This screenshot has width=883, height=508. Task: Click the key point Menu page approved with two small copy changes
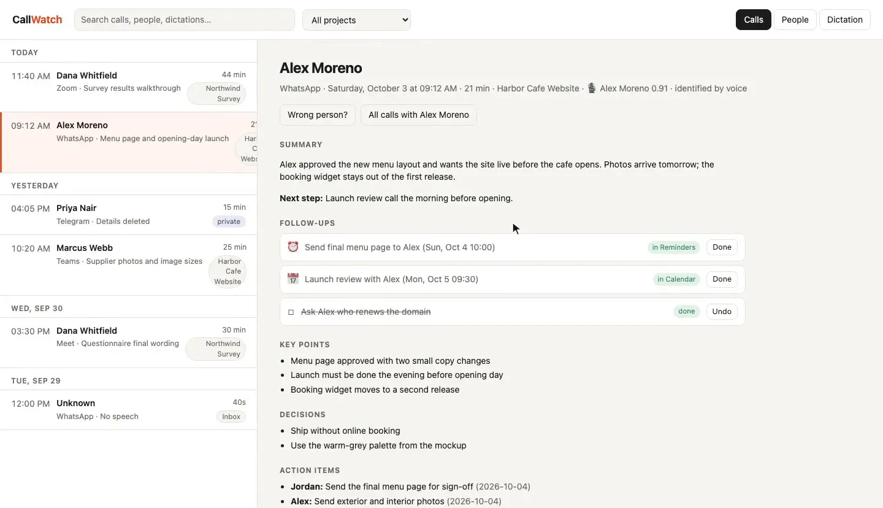pyautogui.click(x=390, y=361)
